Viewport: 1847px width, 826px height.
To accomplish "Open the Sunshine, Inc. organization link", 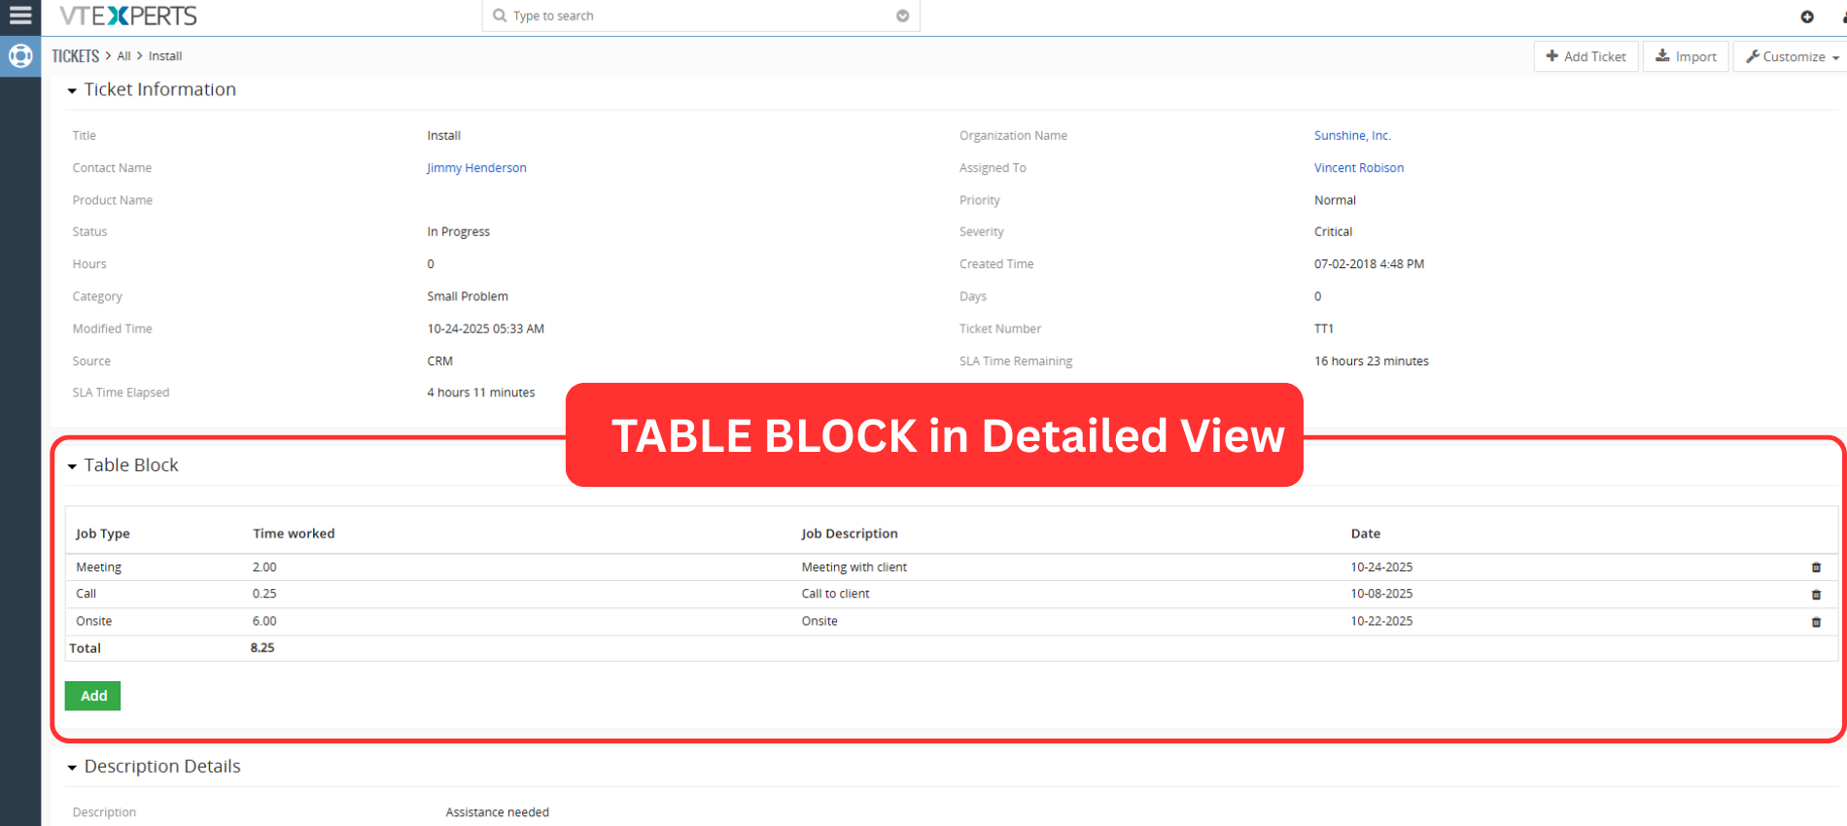I will pyautogui.click(x=1352, y=136).
